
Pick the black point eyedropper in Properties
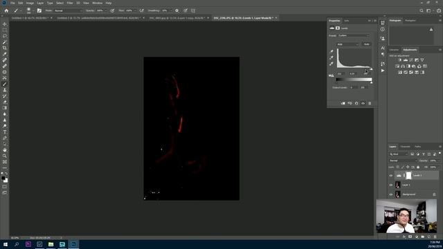point(332,51)
